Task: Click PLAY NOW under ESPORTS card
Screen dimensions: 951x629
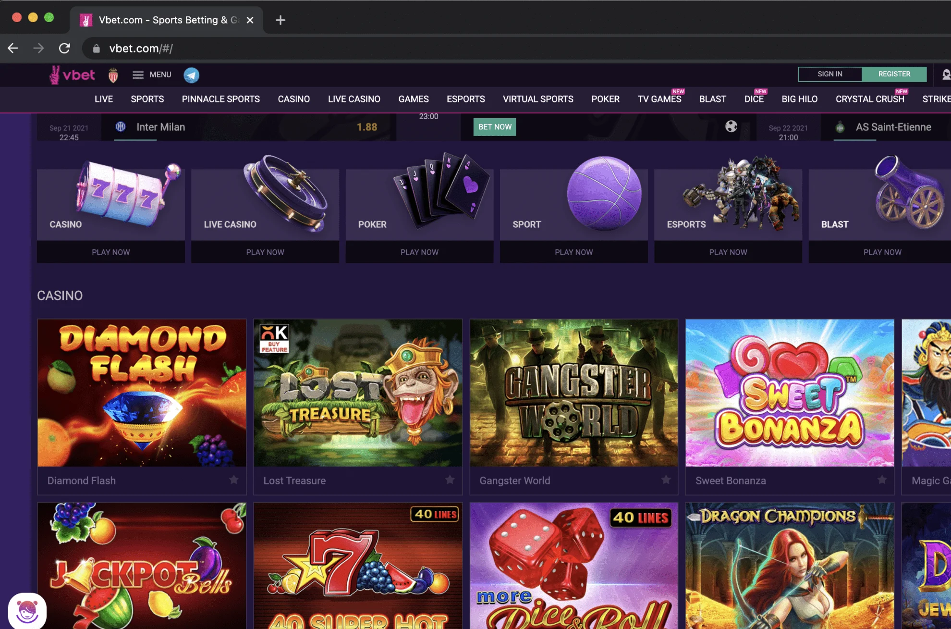Action: pos(728,252)
